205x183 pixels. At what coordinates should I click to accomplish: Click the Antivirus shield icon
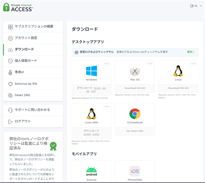pyautogui.click(x=10, y=84)
